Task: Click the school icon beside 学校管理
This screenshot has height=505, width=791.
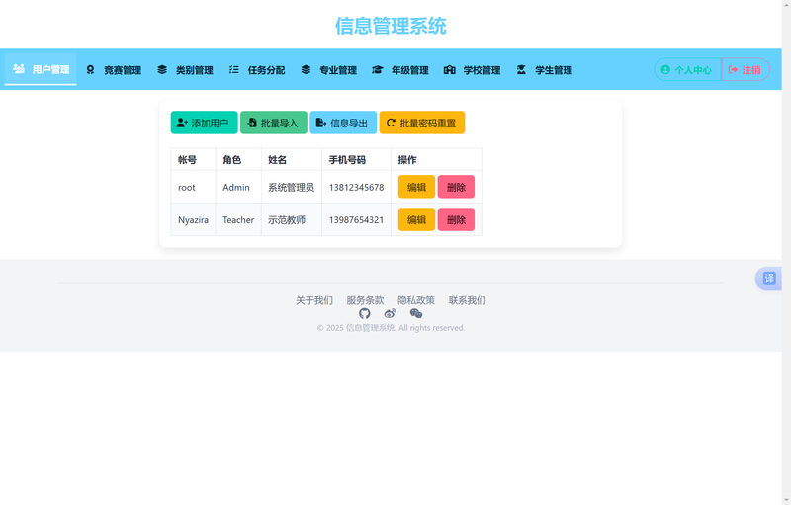Action: coord(450,69)
